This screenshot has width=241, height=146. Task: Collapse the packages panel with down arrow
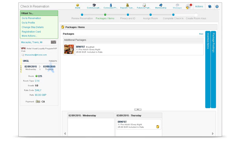coord(138,109)
